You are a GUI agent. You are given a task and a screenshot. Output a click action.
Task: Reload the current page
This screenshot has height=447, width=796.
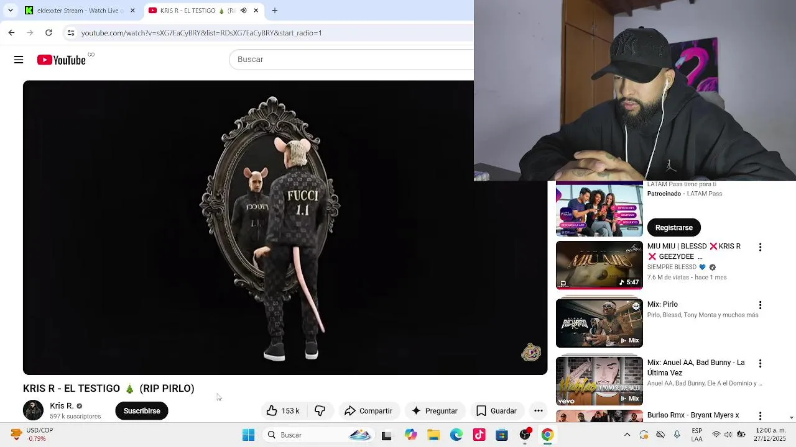49,32
